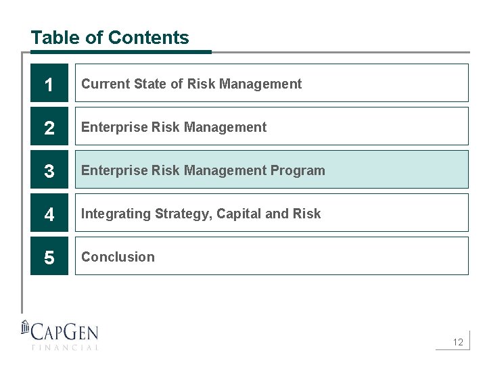This screenshot has width=487, height=365.
Task: Click the number 2 section box
Action: 49,126
